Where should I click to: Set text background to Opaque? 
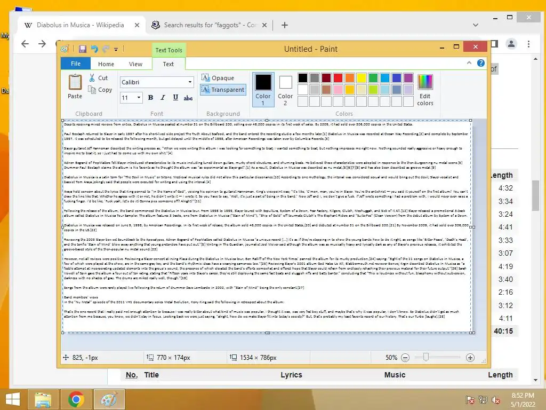coord(218,78)
